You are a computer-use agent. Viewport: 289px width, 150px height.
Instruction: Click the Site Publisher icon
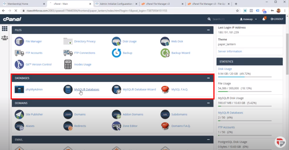coord(19,114)
